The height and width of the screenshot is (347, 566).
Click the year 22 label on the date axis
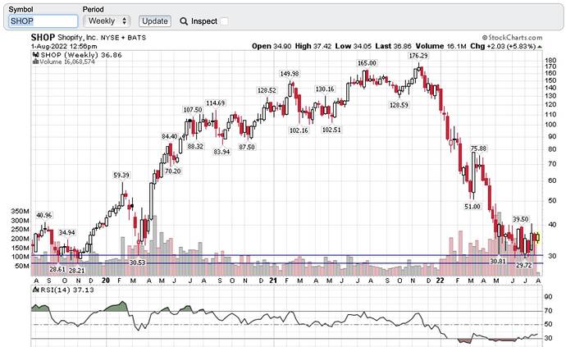440,281
